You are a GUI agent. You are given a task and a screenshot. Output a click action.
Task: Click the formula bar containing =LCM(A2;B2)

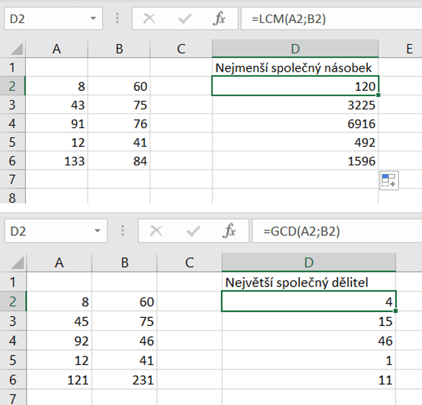pyautogui.click(x=330, y=19)
